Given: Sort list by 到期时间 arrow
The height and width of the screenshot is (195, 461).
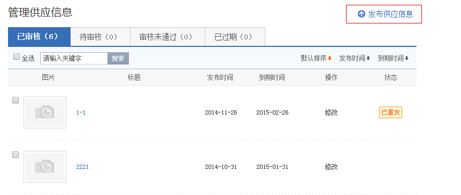Looking at the screenshot, I should pos(406,58).
